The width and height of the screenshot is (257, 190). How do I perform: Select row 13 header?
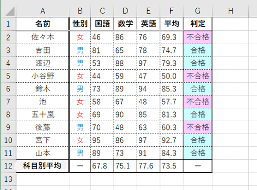[x=8, y=179]
